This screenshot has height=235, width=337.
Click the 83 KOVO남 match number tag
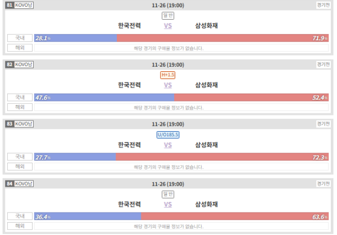[x=19, y=124]
